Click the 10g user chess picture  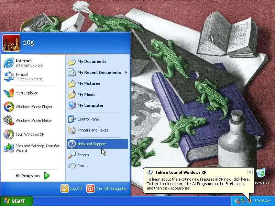11,43
